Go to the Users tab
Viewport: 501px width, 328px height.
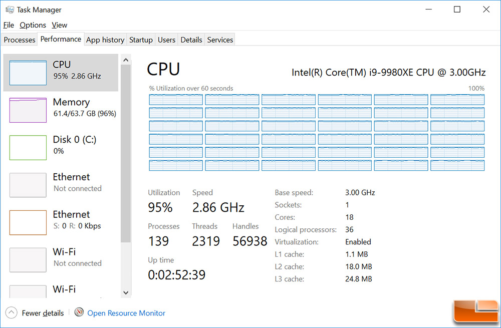tap(166, 40)
